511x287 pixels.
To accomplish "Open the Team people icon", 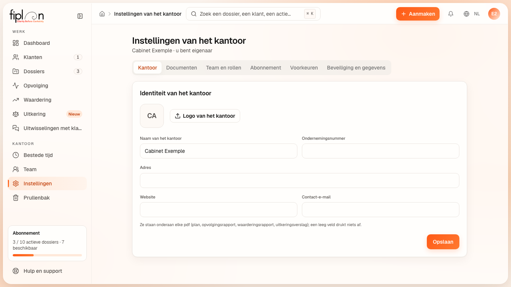I will click(x=16, y=169).
